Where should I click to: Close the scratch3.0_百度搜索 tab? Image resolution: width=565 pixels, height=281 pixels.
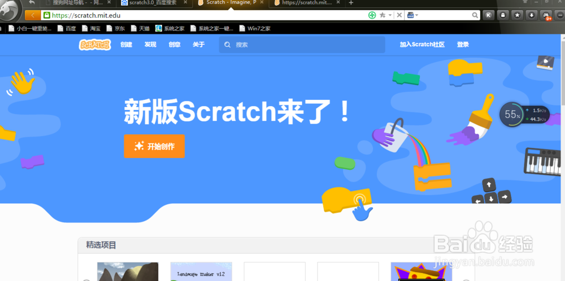[x=185, y=2]
